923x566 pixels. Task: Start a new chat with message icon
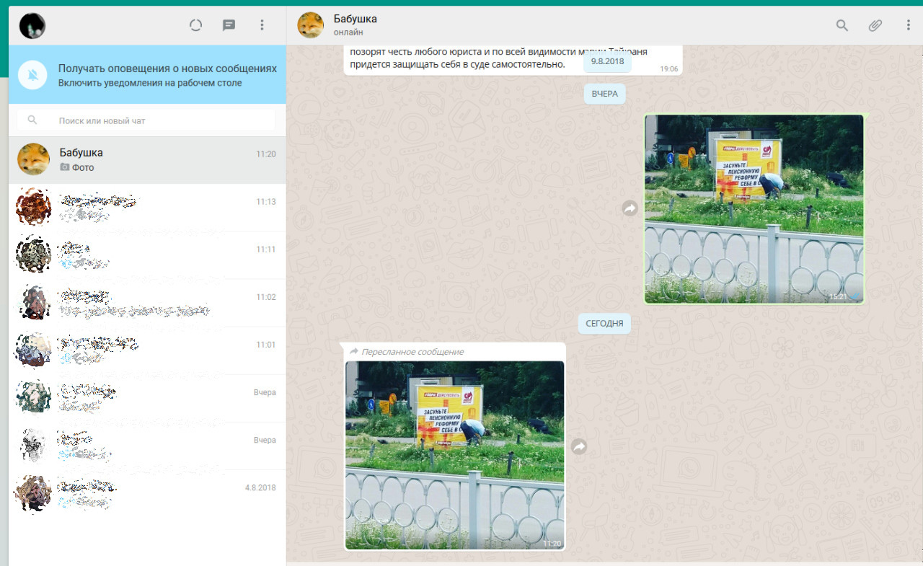click(x=229, y=25)
